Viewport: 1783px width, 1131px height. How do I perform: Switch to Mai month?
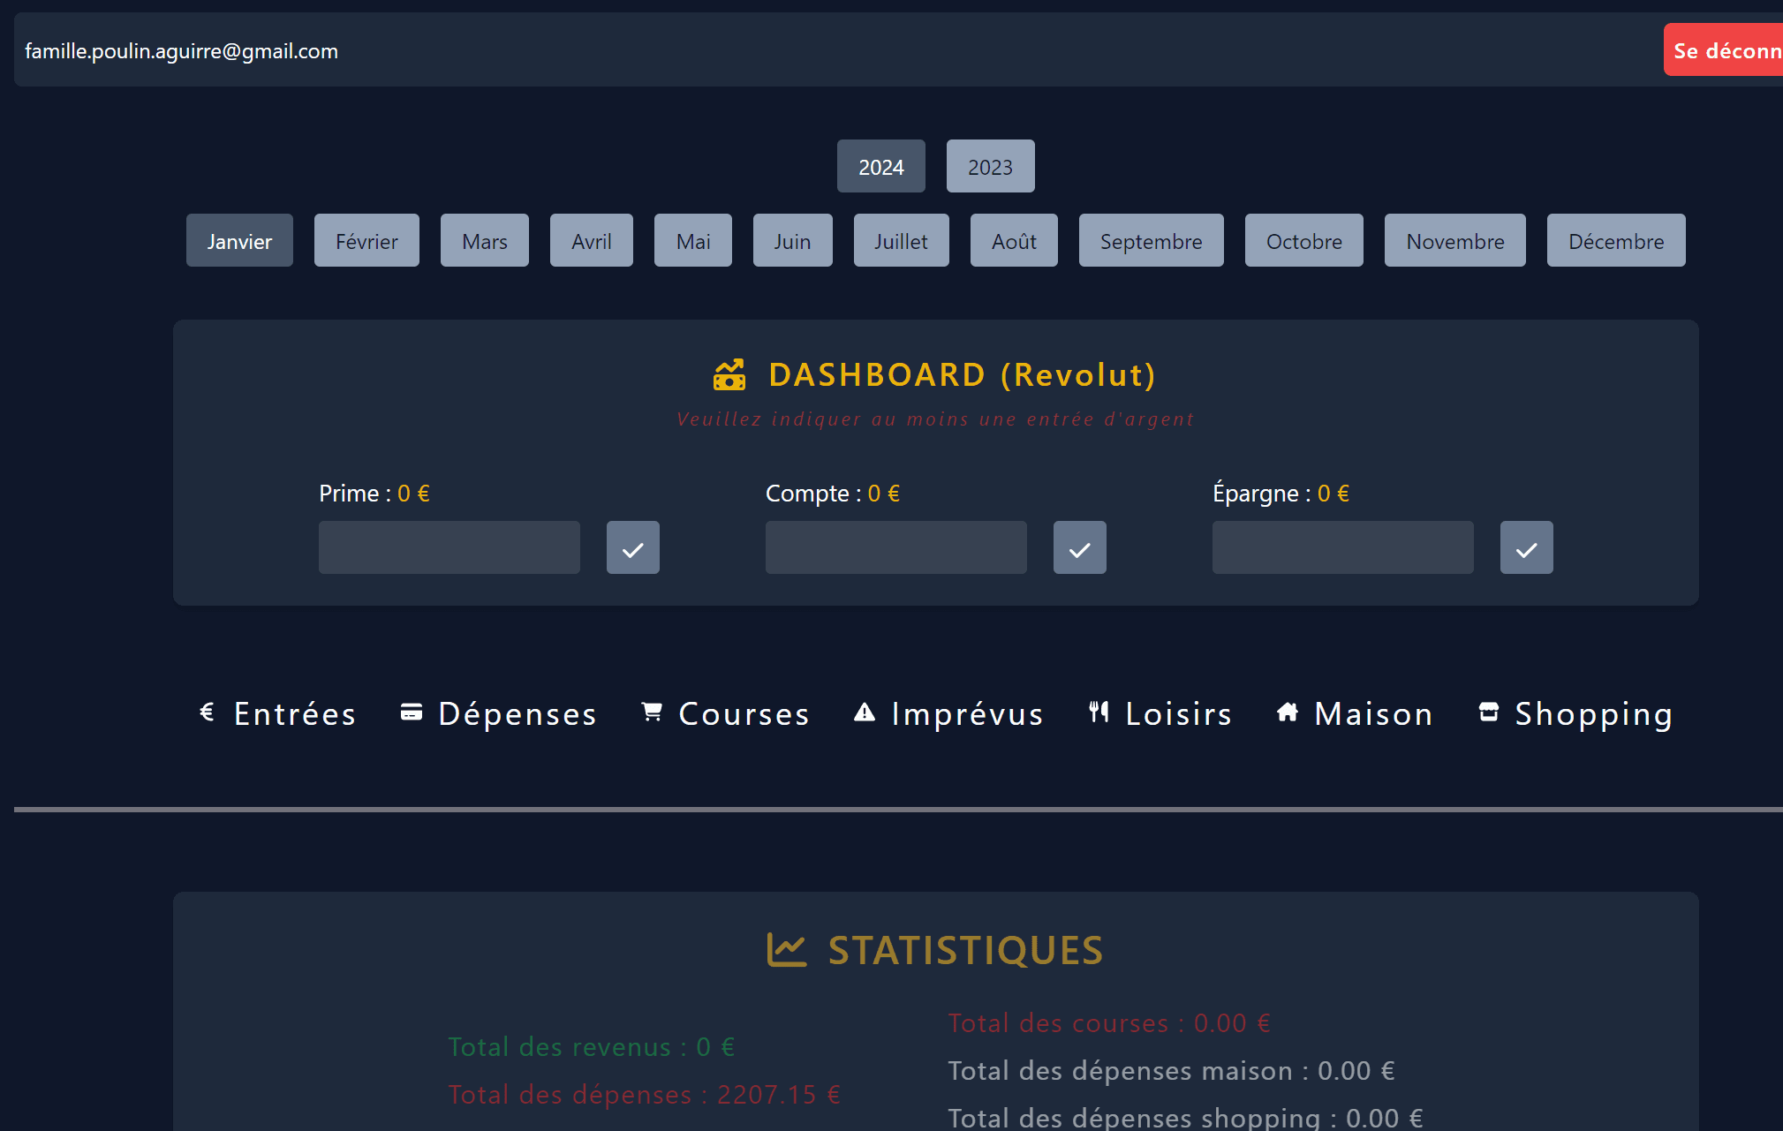tap(693, 240)
